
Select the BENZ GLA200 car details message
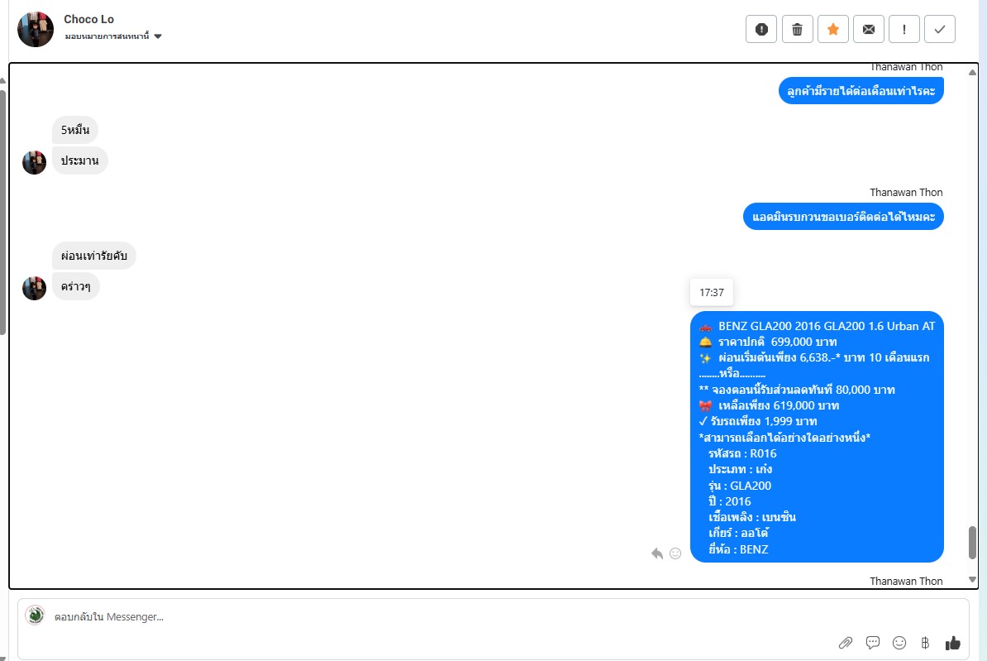817,437
